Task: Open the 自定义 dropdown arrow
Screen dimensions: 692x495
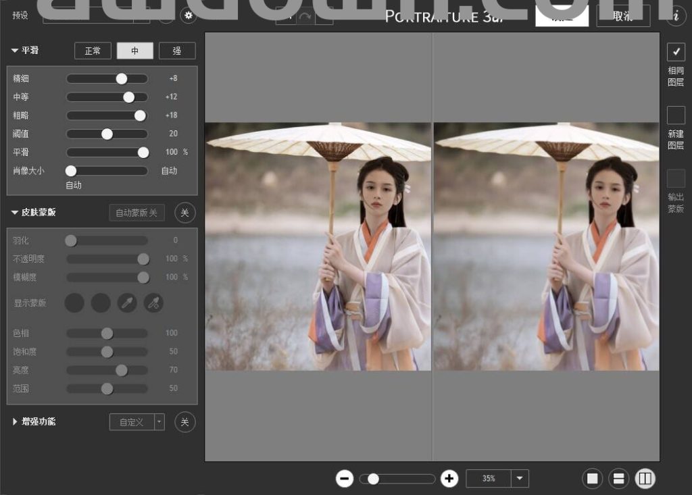Action: (x=159, y=422)
